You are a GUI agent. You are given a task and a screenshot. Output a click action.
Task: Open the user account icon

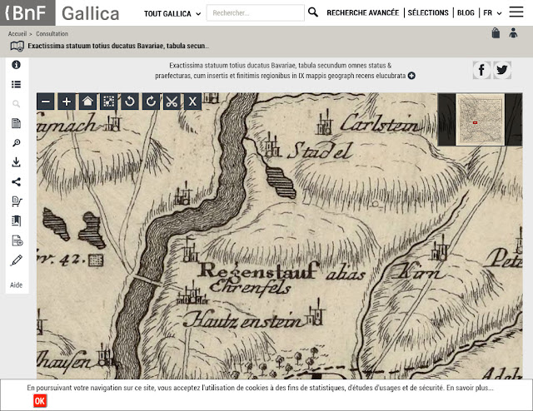[x=513, y=33]
